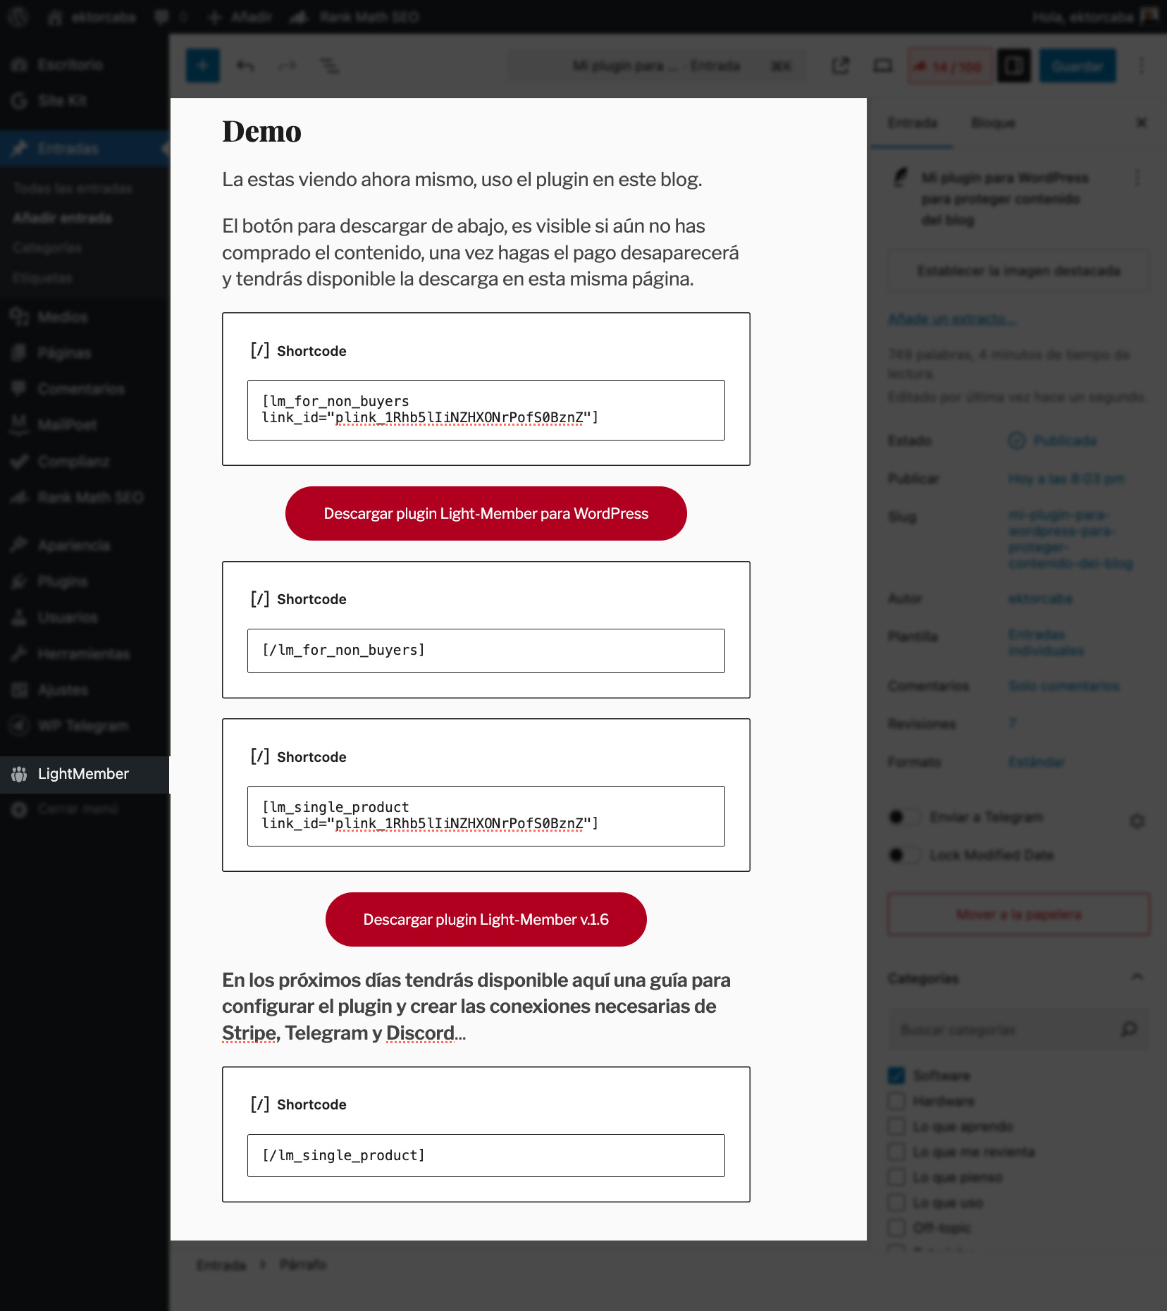Image resolution: width=1167 pixels, height=1311 pixels.
Task: Open the editor options three-dot menu
Action: 1142,66
